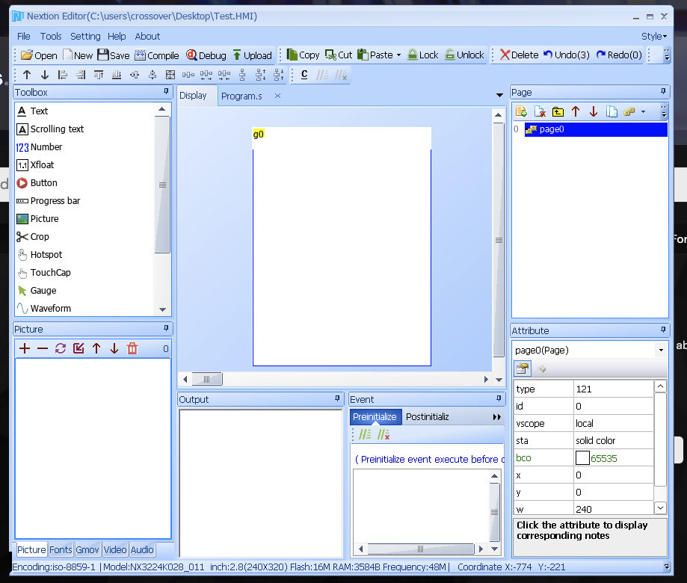687x583 pixels.
Task: Click the uncomment icon in Event panel
Action: (383, 434)
